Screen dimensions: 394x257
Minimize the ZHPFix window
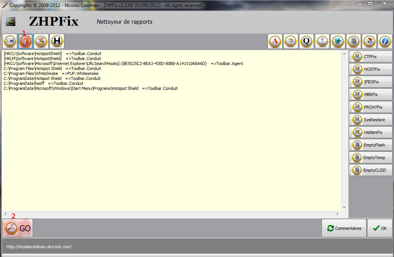(x=360, y=4)
